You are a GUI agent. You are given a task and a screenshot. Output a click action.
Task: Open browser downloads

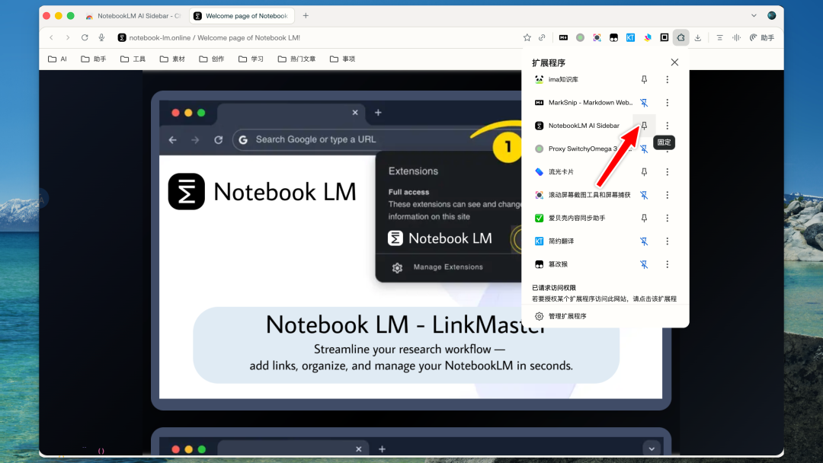[x=697, y=38]
